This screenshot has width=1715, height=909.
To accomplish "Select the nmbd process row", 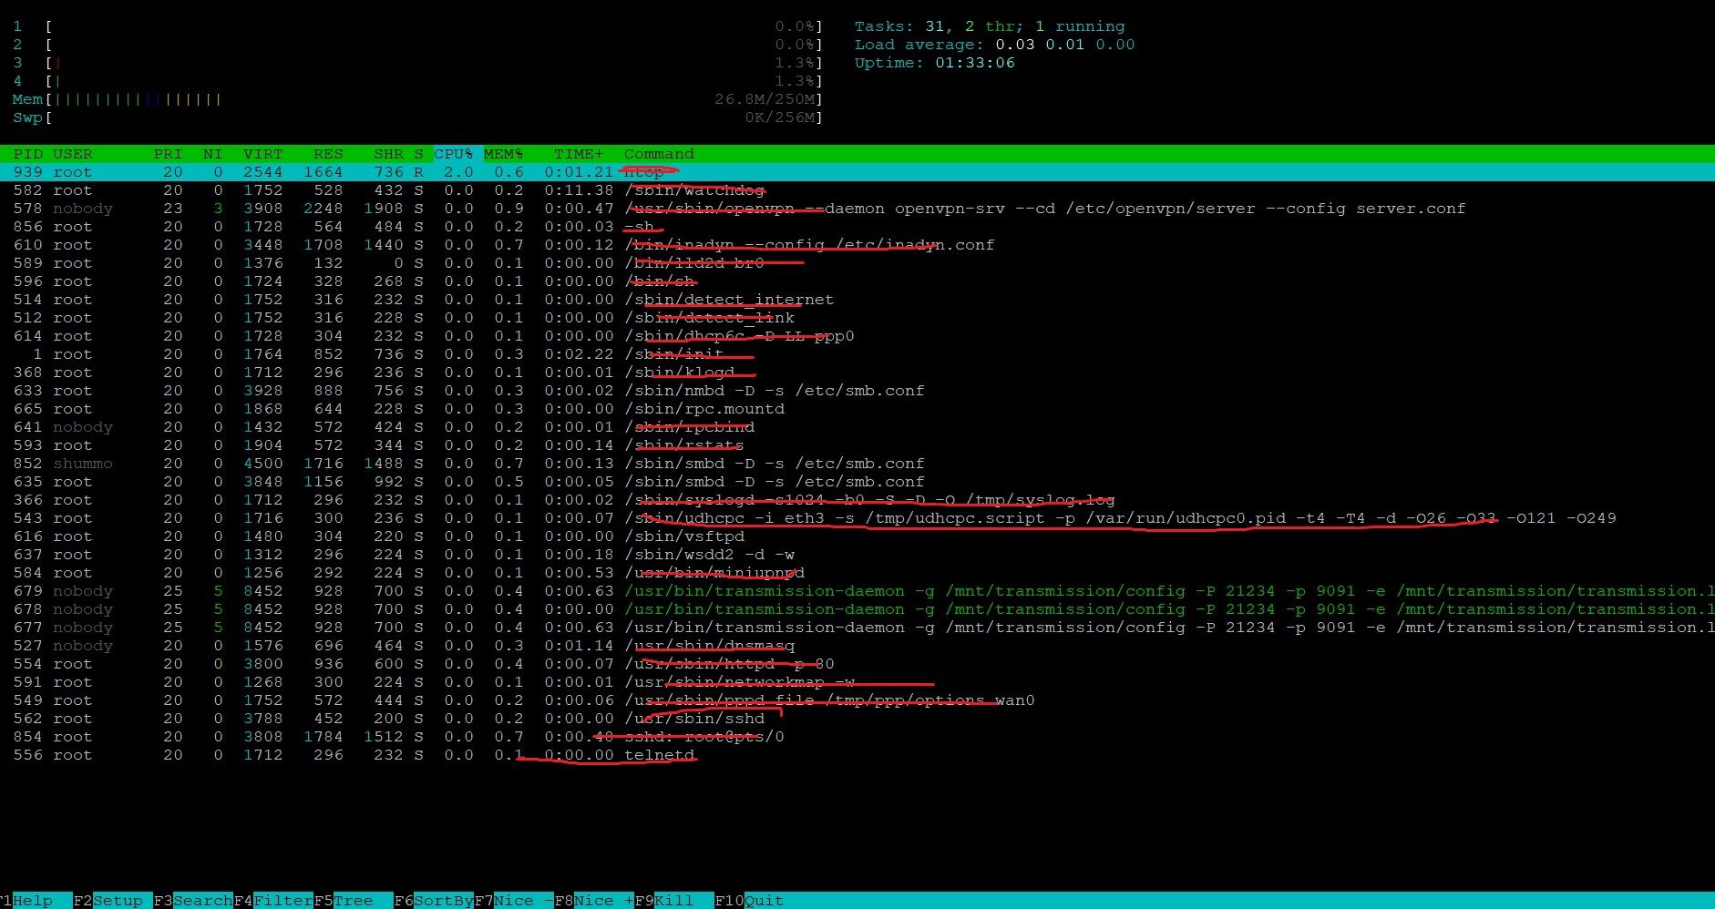I will [x=857, y=391].
